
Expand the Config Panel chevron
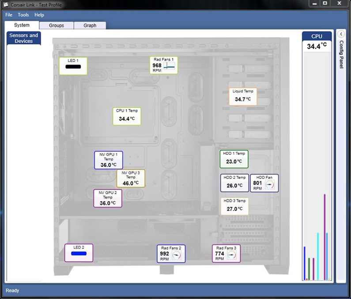click(x=341, y=34)
